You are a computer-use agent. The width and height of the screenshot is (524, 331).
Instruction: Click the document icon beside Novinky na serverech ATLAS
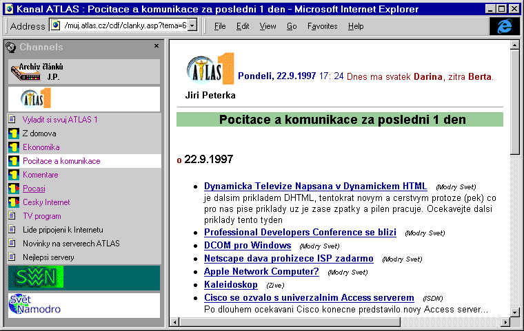[x=12, y=243]
